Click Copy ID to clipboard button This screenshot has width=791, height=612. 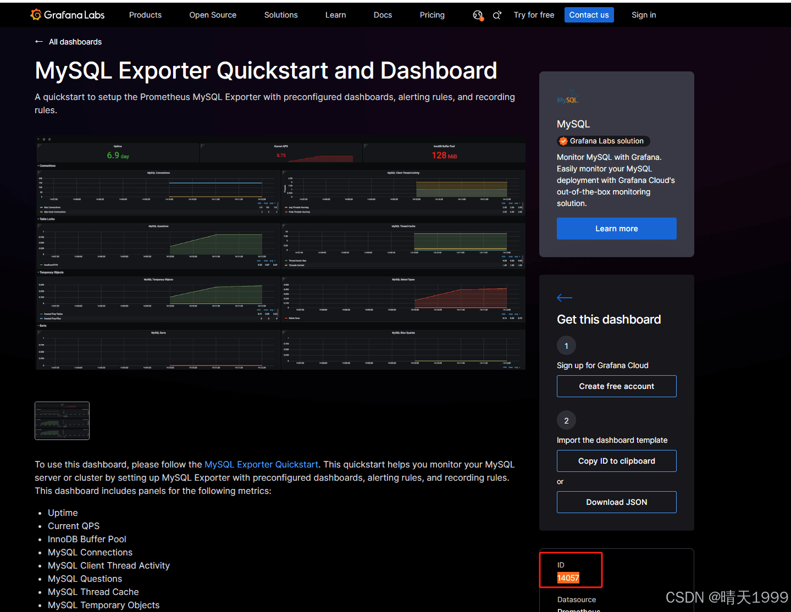[x=616, y=461]
